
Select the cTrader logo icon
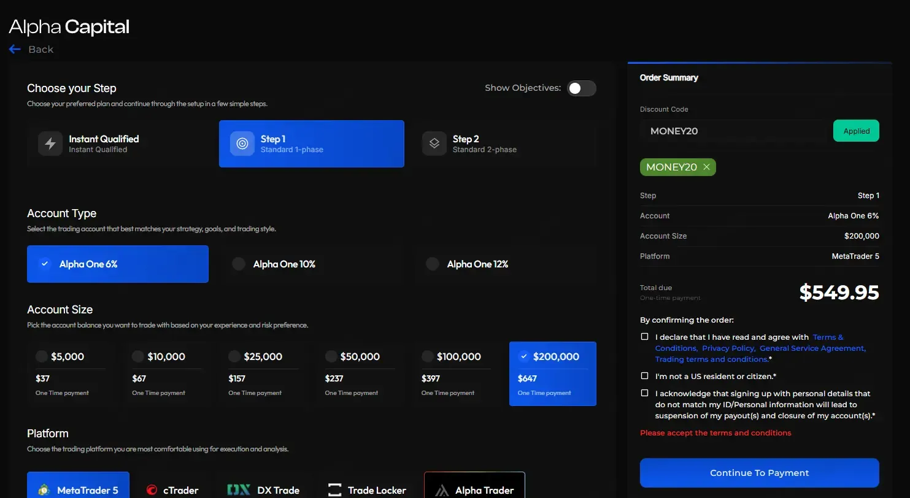pos(152,490)
